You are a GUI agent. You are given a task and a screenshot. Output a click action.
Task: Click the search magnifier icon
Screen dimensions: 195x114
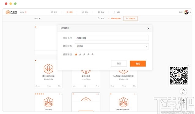click(99, 18)
